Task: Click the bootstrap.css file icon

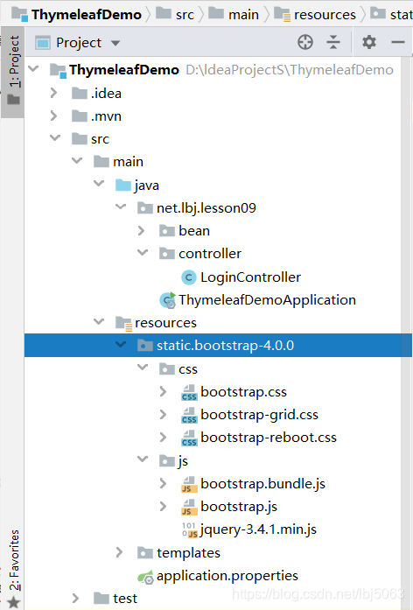Action: 189,392
